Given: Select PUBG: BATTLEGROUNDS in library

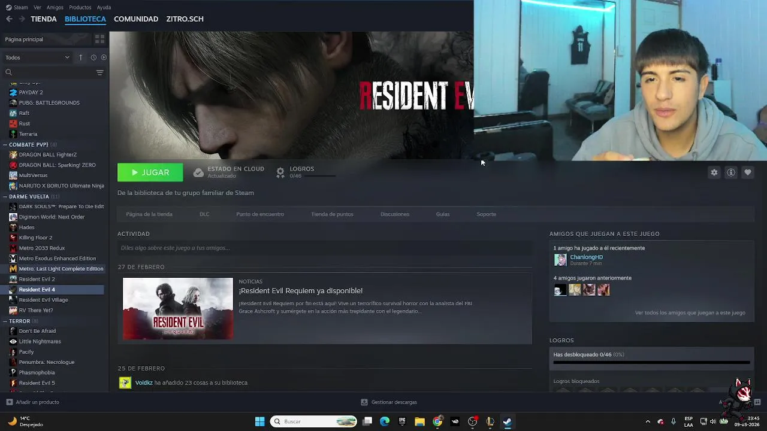Looking at the screenshot, I should coord(49,102).
